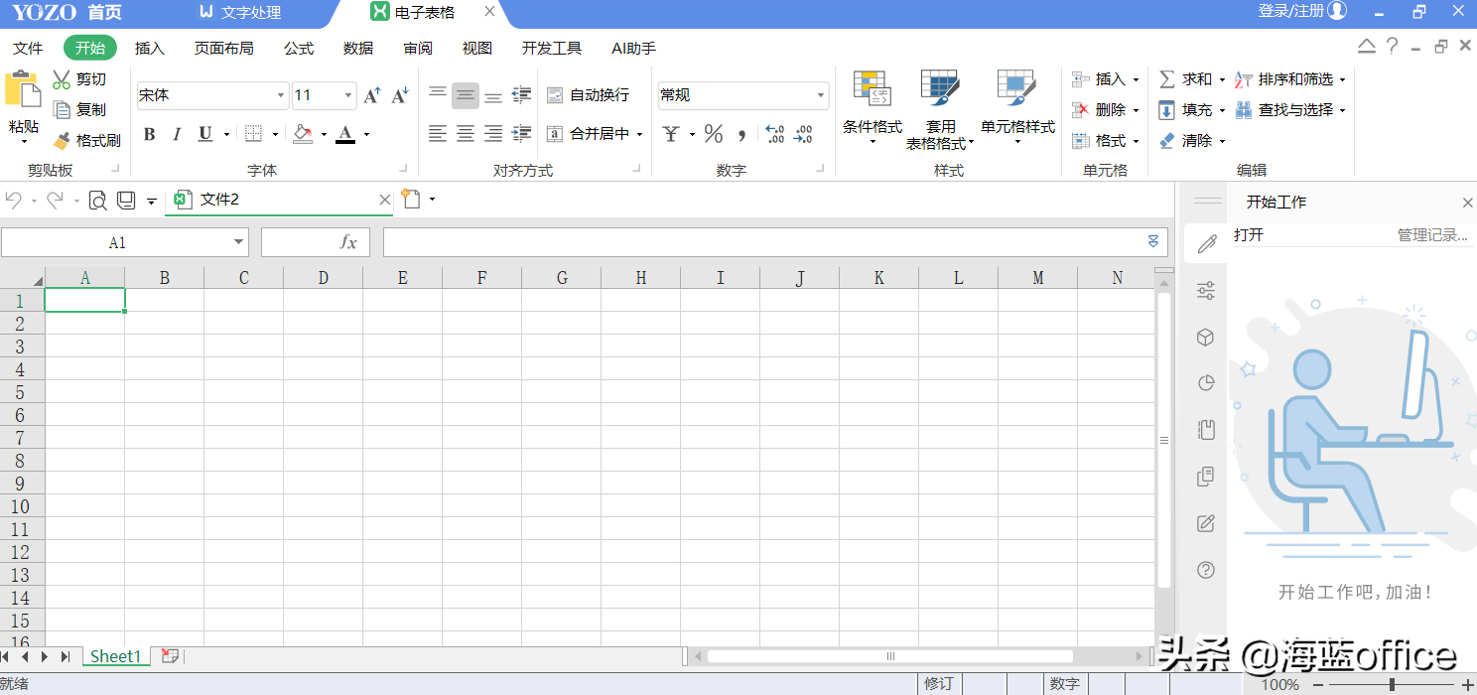Click the Cut scissors icon
Image resolution: width=1477 pixels, height=695 pixels.
(x=62, y=78)
